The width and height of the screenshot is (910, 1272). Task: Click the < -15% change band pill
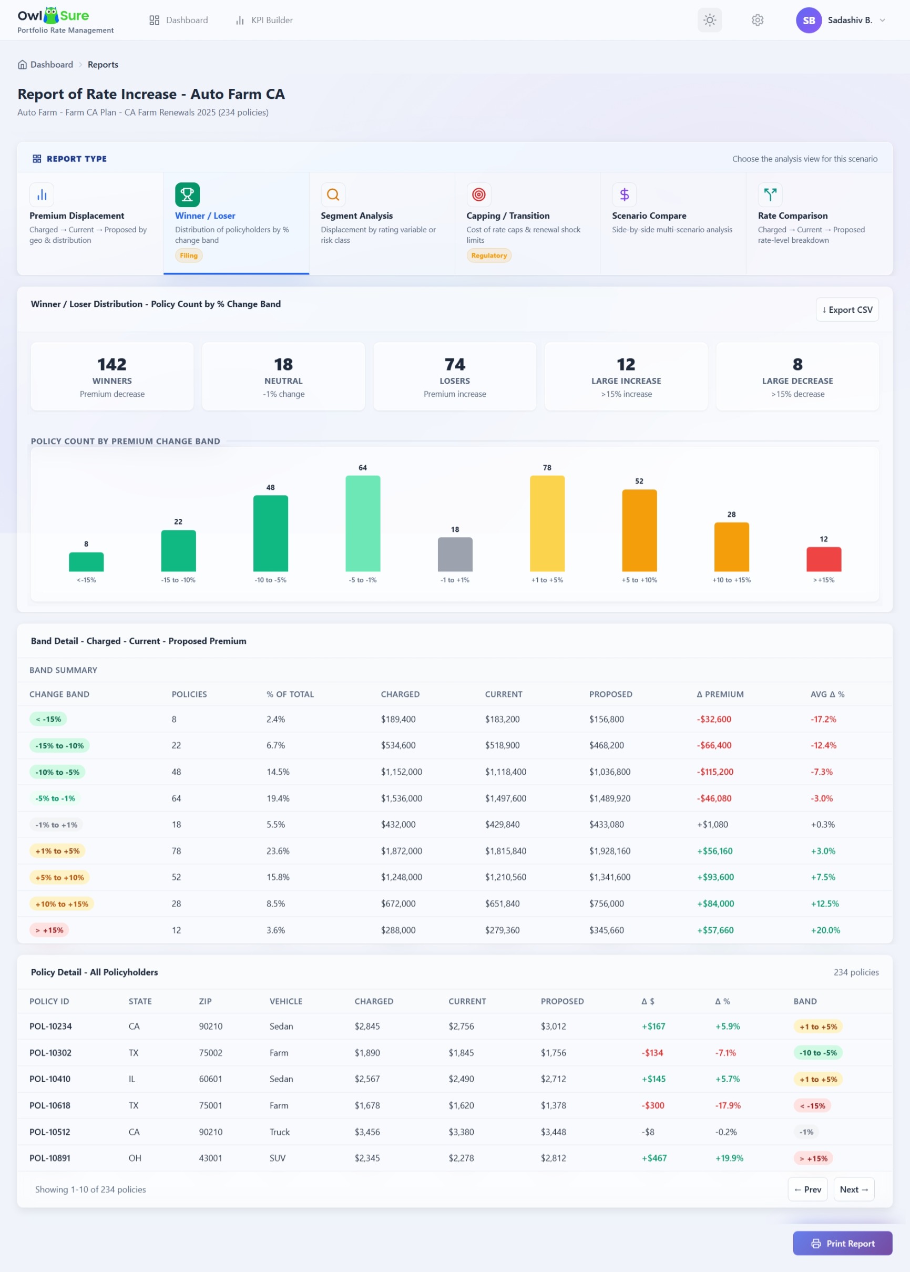point(48,719)
